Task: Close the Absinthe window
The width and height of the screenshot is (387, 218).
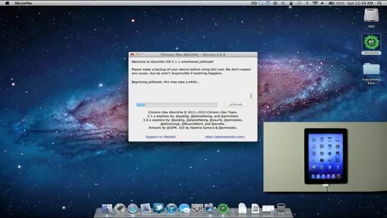Action: (132, 54)
